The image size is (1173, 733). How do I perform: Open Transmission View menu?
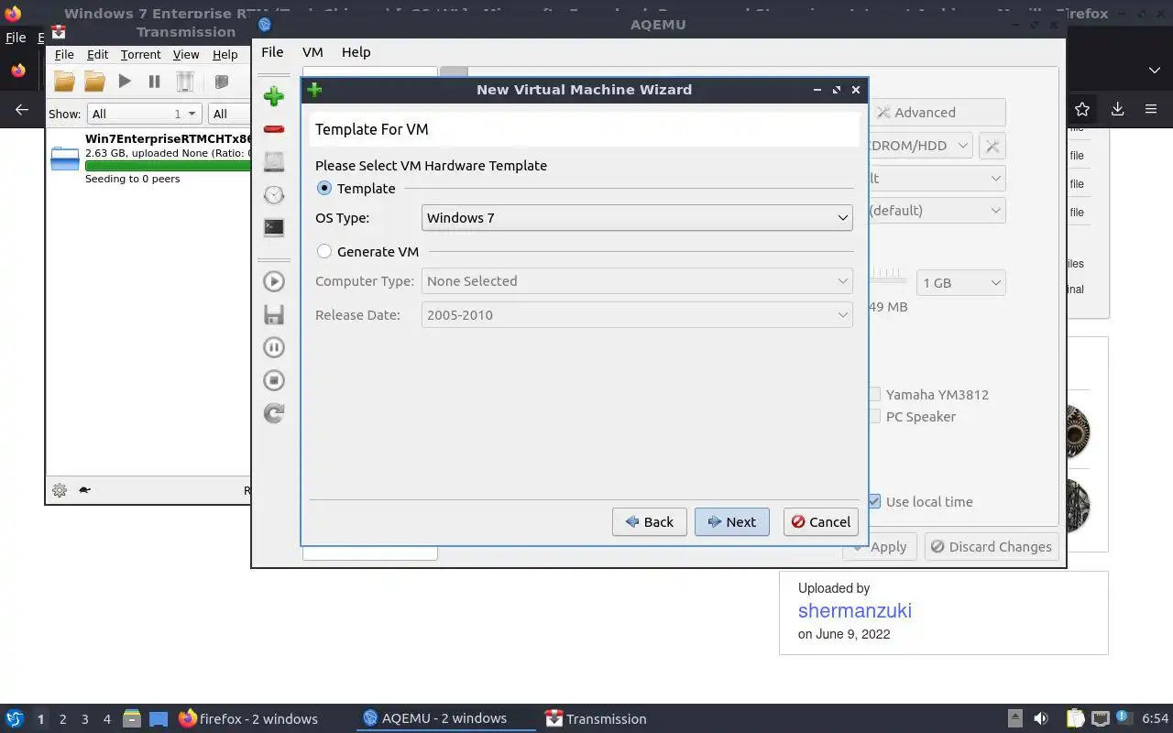(x=186, y=55)
